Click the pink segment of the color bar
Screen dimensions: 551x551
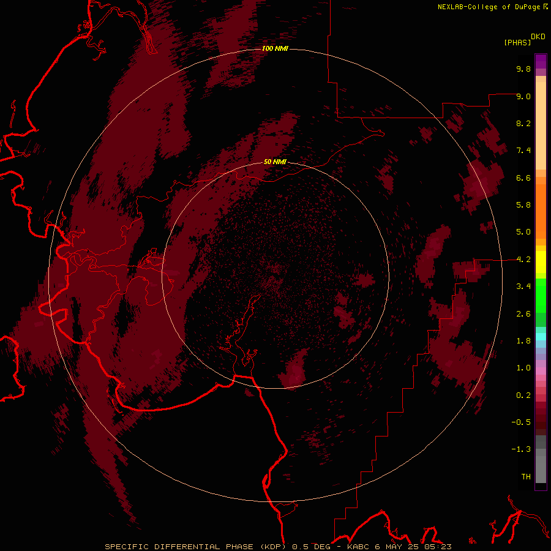pos(541,371)
